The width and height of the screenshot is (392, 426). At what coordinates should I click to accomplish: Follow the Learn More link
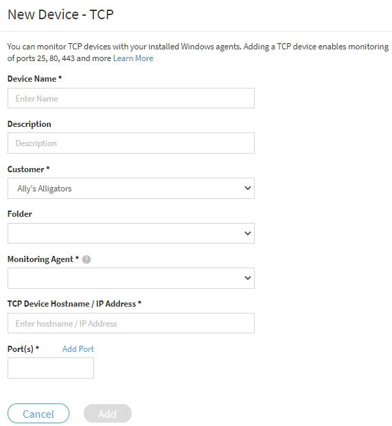pyautogui.click(x=133, y=58)
